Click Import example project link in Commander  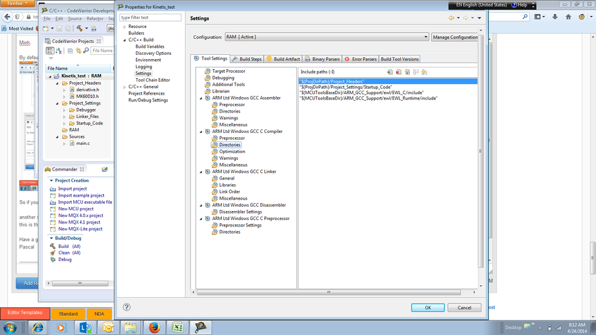[81, 196]
